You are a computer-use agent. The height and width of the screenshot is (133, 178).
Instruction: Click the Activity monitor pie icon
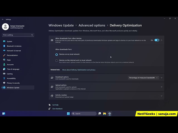(x=52, y=96)
